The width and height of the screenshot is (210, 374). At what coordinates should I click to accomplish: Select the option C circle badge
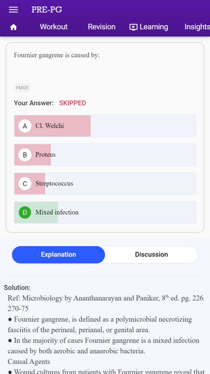pyautogui.click(x=25, y=184)
